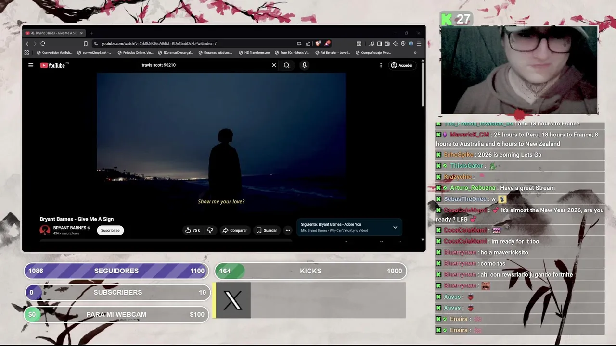Click the X logo in stream overlay
Image resolution: width=616 pixels, height=346 pixels.
233,300
